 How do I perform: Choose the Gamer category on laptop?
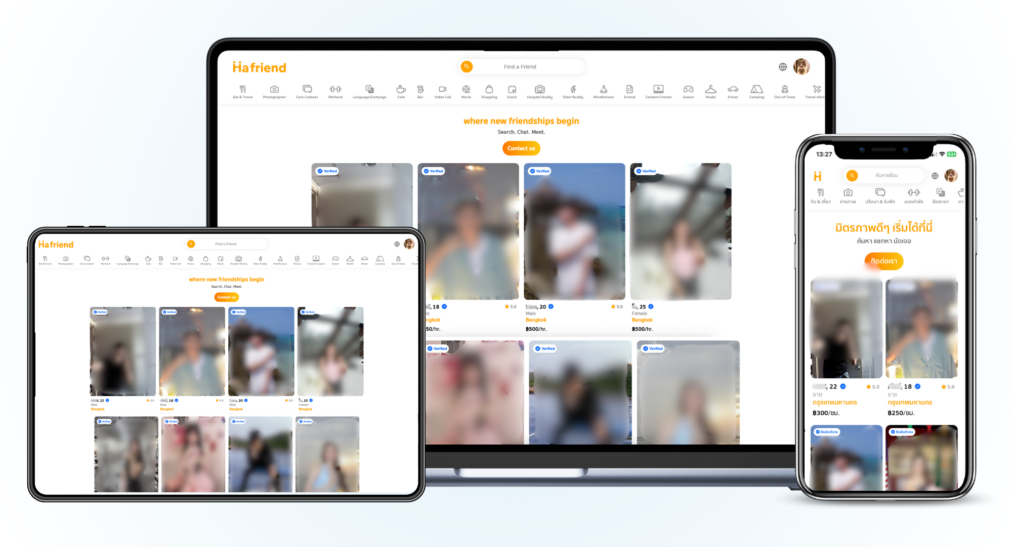pyautogui.click(x=688, y=92)
